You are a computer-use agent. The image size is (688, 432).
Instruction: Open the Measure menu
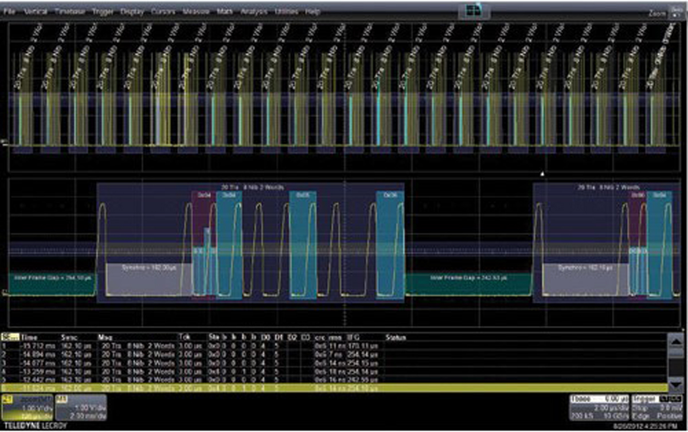click(196, 11)
